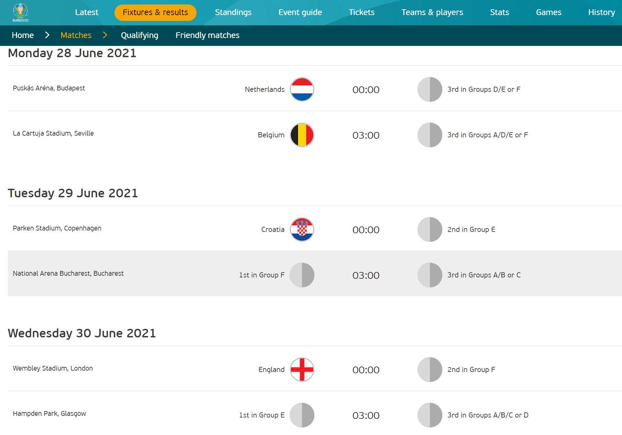Open the Tickets menu item
Screen dimensions: 622x435
coord(361,12)
